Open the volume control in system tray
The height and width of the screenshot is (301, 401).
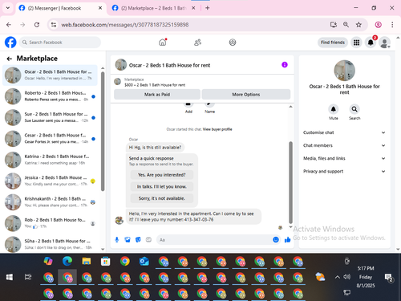(x=347, y=277)
